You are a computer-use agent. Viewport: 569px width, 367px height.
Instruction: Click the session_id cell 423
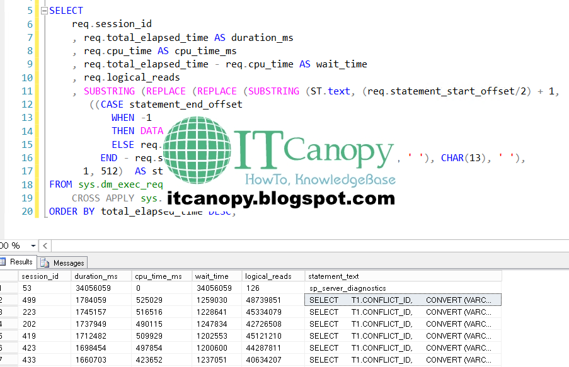(x=45, y=348)
